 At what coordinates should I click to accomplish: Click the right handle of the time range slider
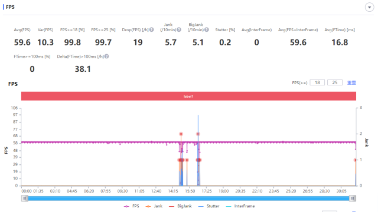point(353,198)
